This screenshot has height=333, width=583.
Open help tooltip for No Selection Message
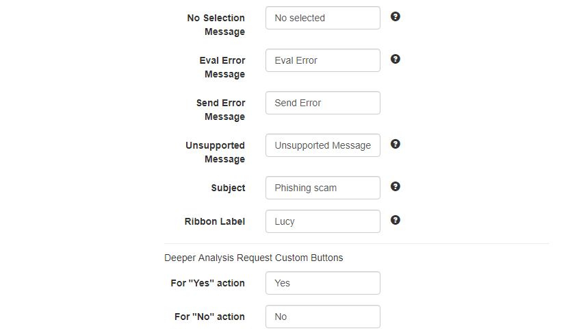click(396, 16)
